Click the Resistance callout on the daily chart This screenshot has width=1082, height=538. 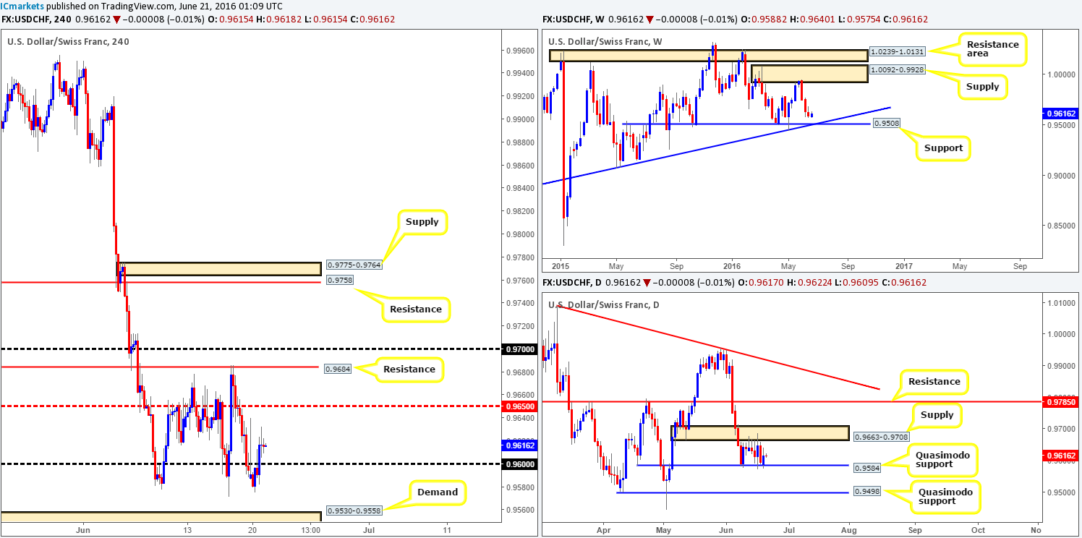click(x=935, y=381)
